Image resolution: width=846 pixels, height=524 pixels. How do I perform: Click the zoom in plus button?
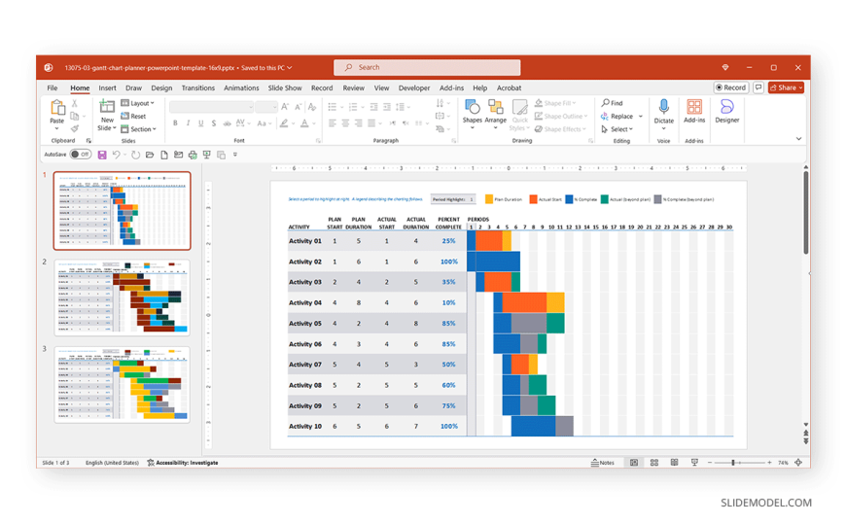[769, 463]
